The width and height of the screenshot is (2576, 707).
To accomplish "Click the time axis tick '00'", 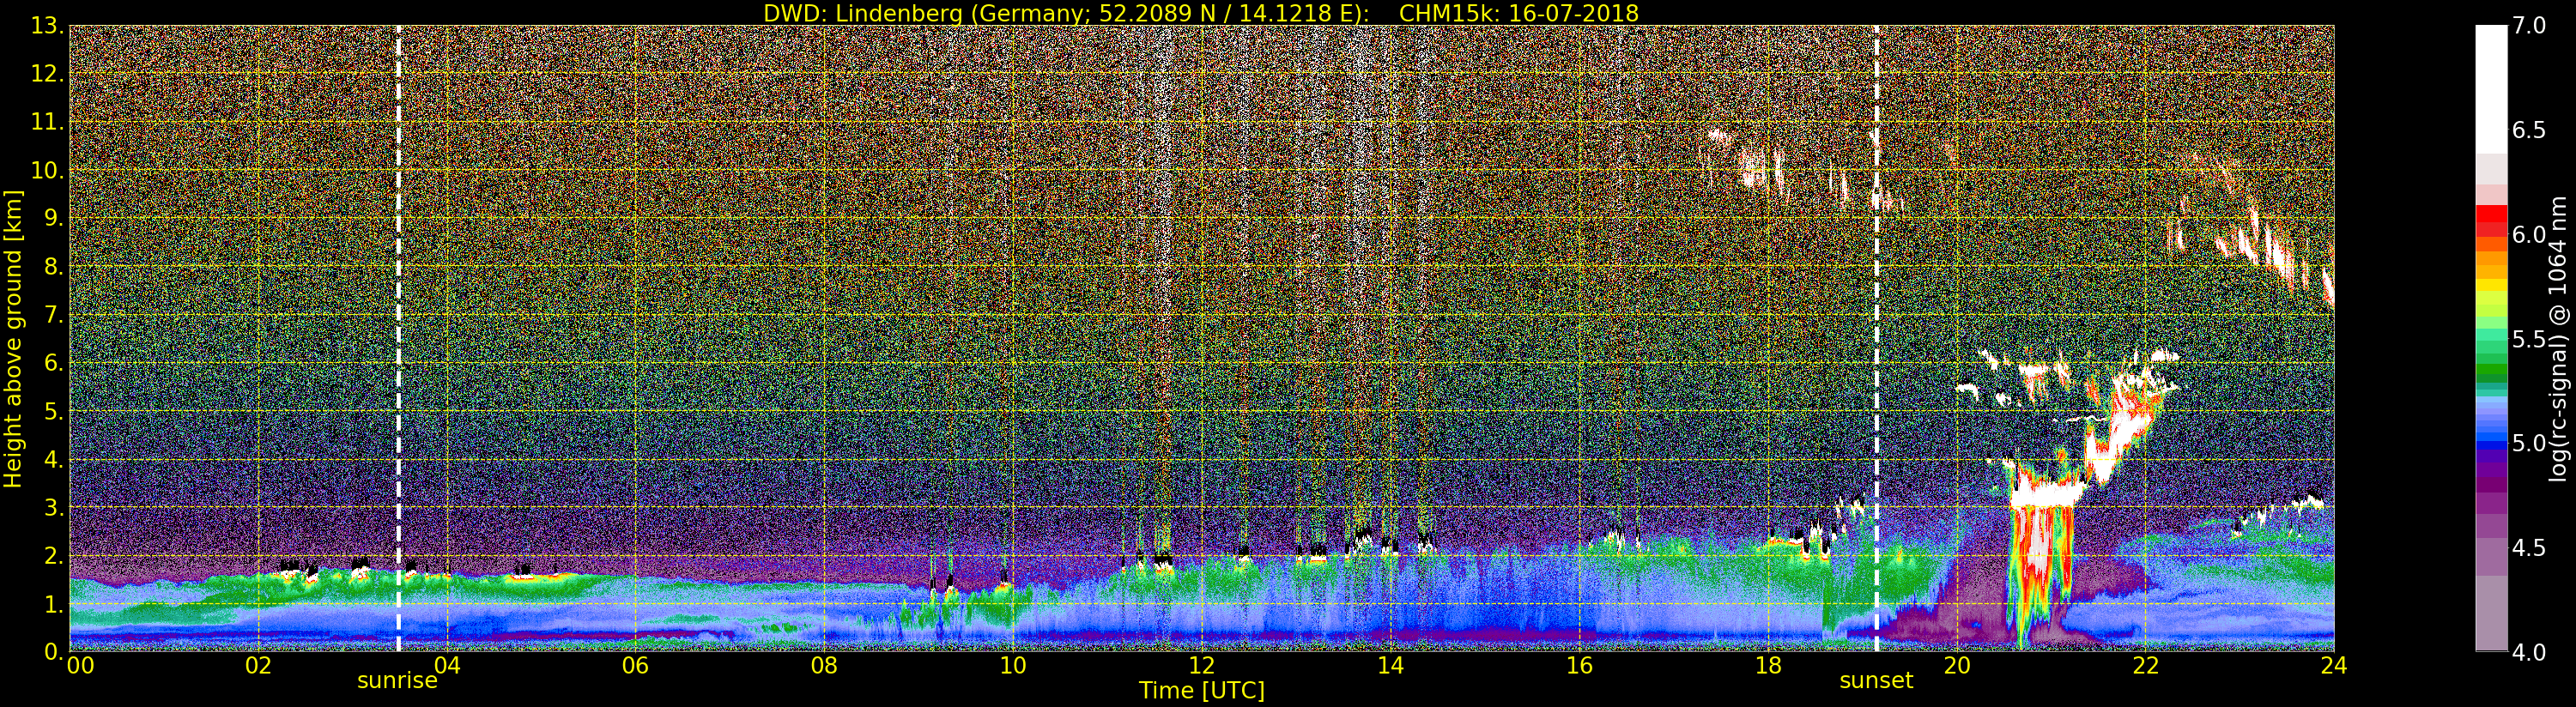I will pyautogui.click(x=80, y=666).
